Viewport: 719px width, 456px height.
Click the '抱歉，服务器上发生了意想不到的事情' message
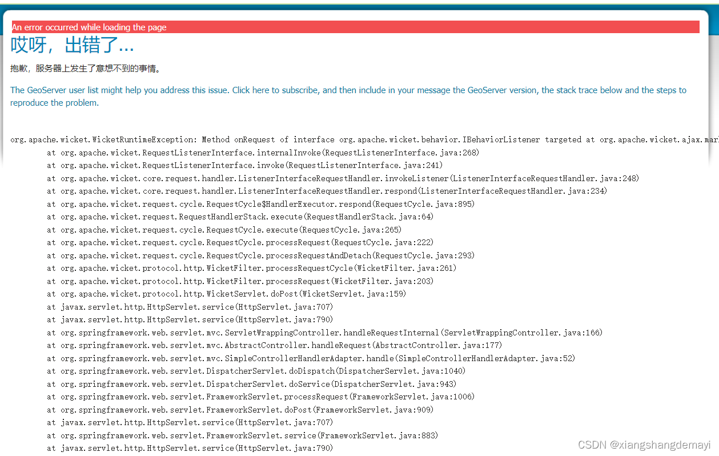point(86,69)
